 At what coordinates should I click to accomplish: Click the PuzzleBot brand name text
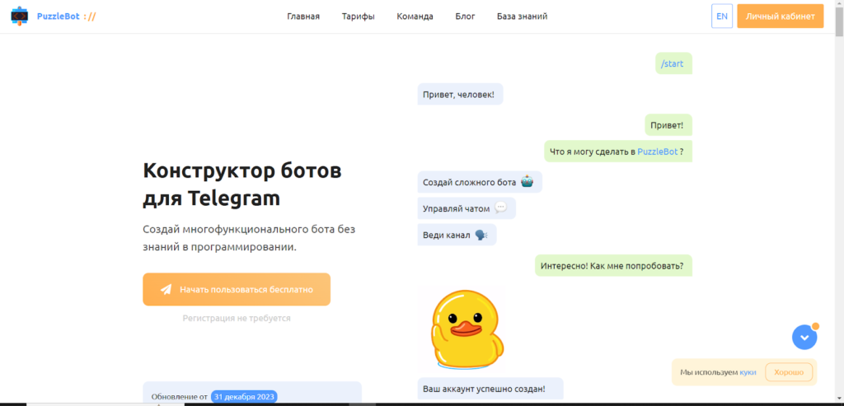coord(59,16)
